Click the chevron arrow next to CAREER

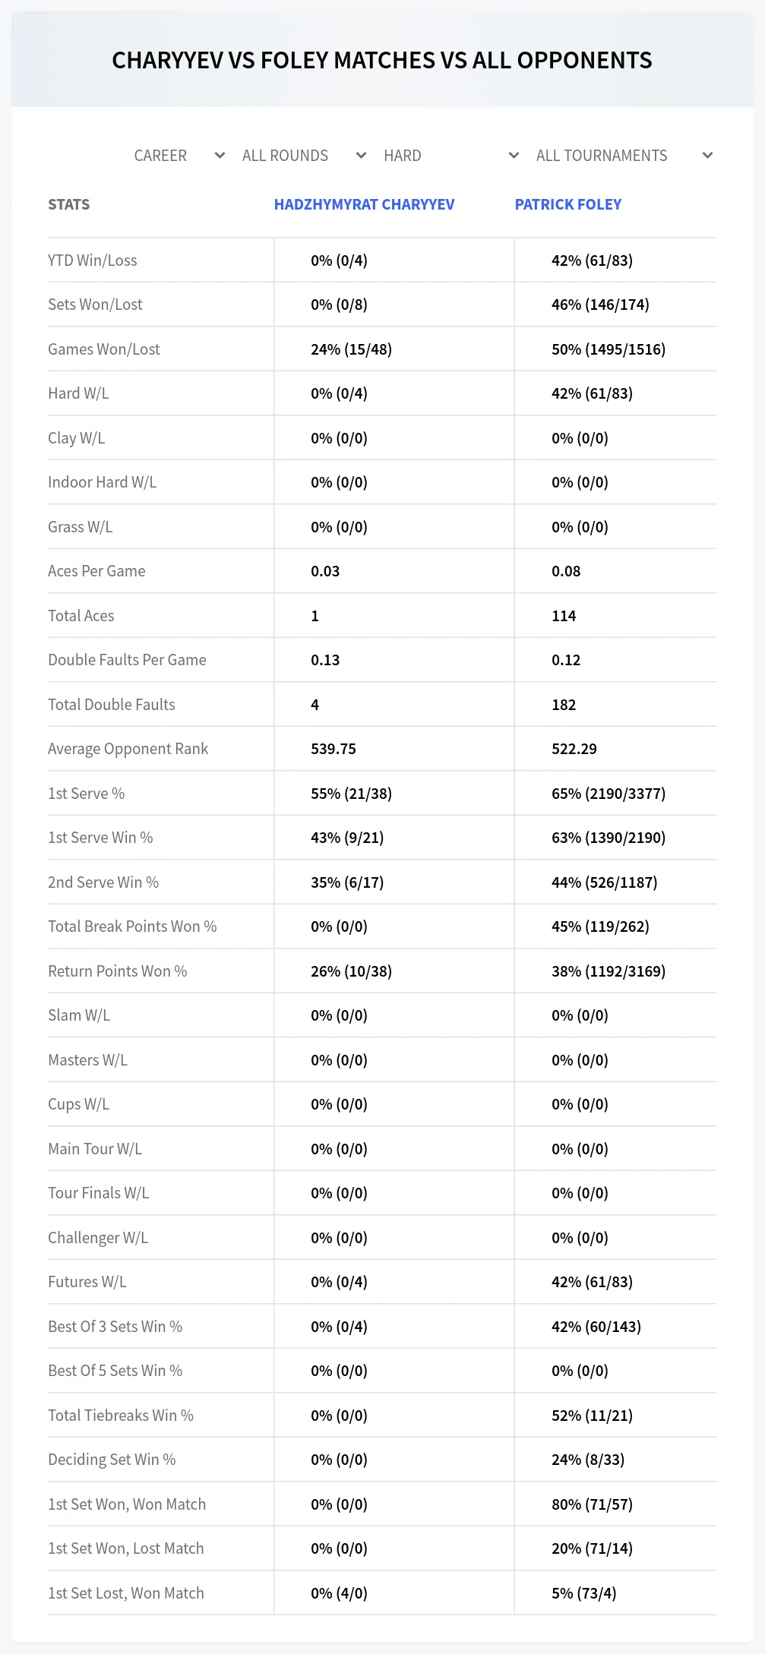click(220, 156)
